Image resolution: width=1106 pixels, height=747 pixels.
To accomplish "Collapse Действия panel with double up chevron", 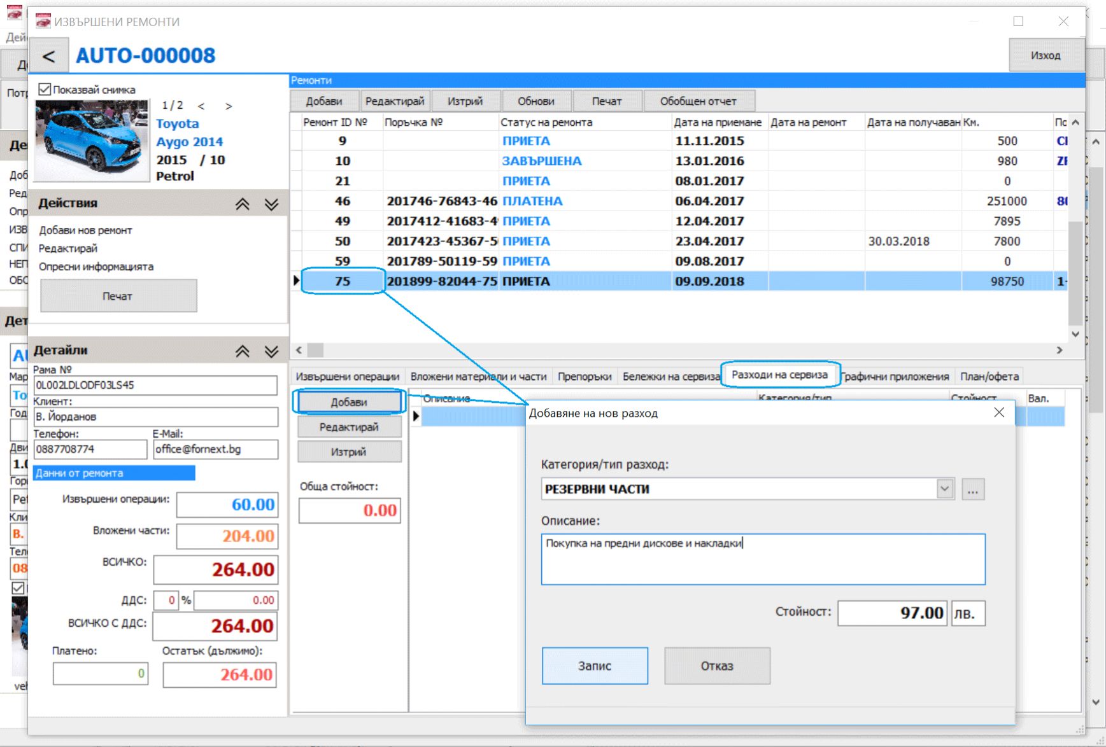I will 243,204.
